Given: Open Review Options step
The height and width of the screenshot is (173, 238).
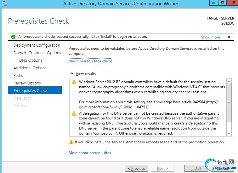Looking at the screenshot, I should point(27,83).
